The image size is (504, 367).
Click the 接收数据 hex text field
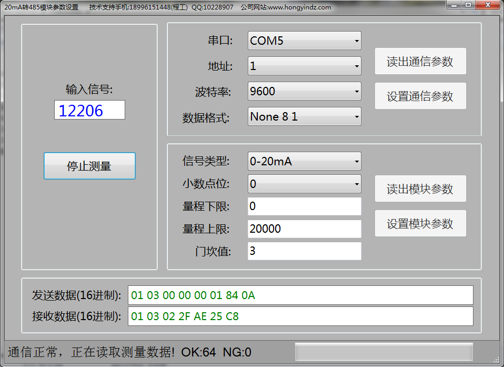coord(300,316)
